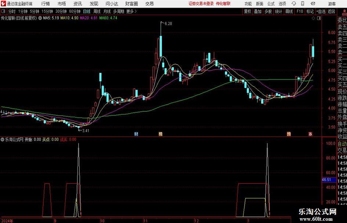Image resolution: width=347 pixels, height=223 pixels.
Task: Switch to the 5分钟 period tab
Action: 35,11
